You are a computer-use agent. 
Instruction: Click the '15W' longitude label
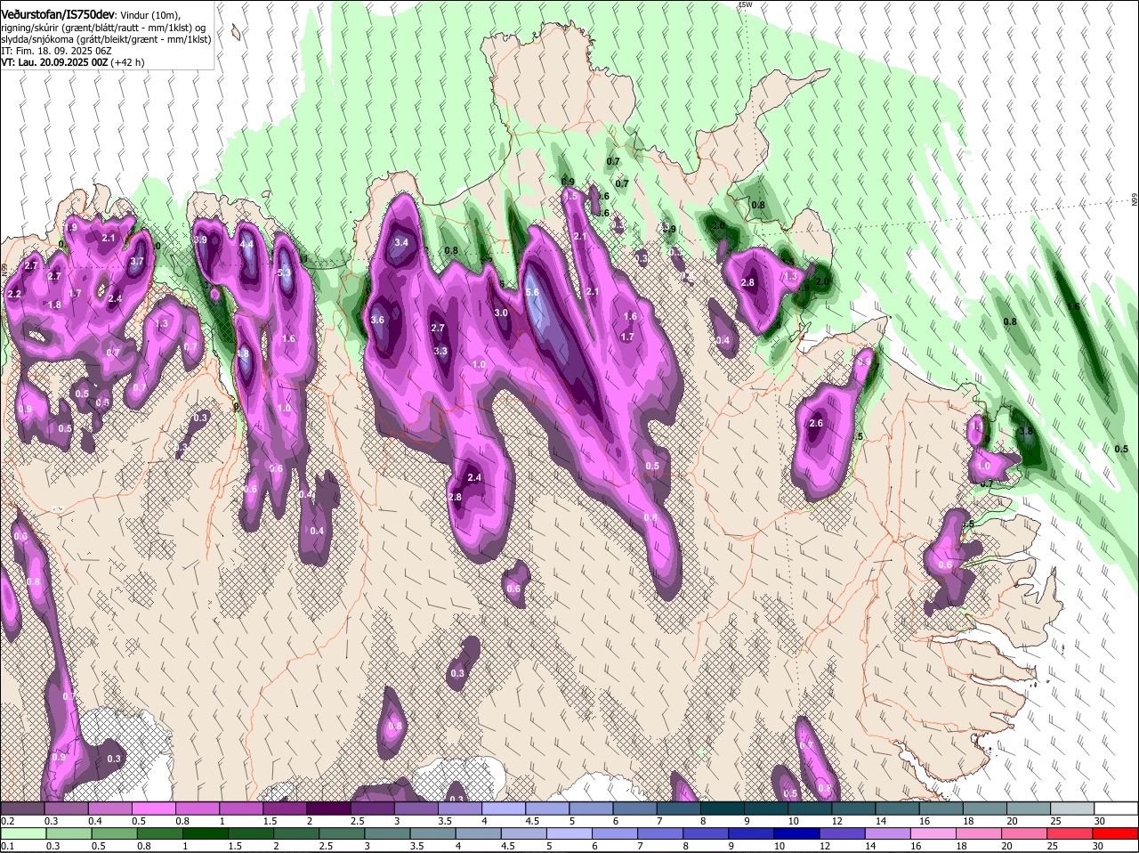click(x=745, y=4)
